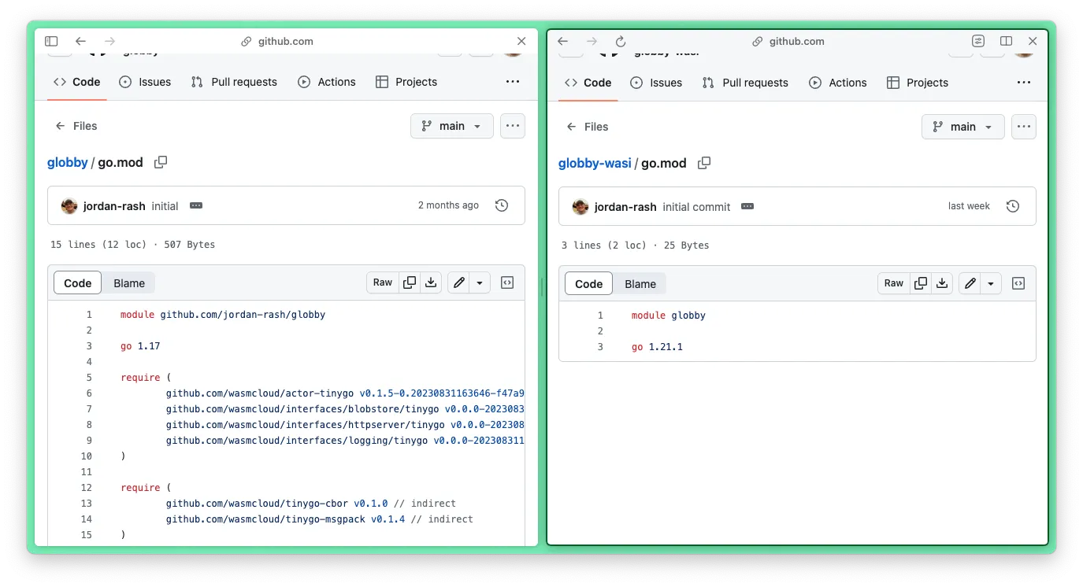The image size is (1083, 587).
Task: Open main branch dropdown in right window
Action: [963, 127]
